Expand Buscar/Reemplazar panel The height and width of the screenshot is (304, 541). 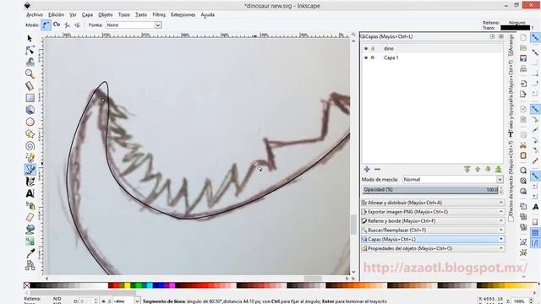point(433,230)
